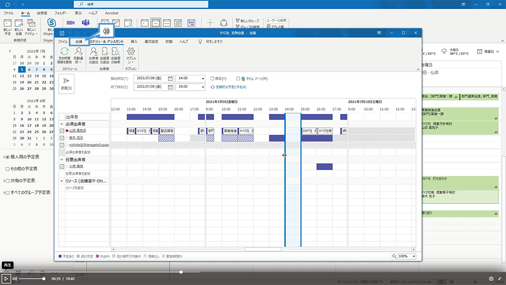Open ファイル tab in meeting window
Screen dimensions: 506x285
point(63,42)
